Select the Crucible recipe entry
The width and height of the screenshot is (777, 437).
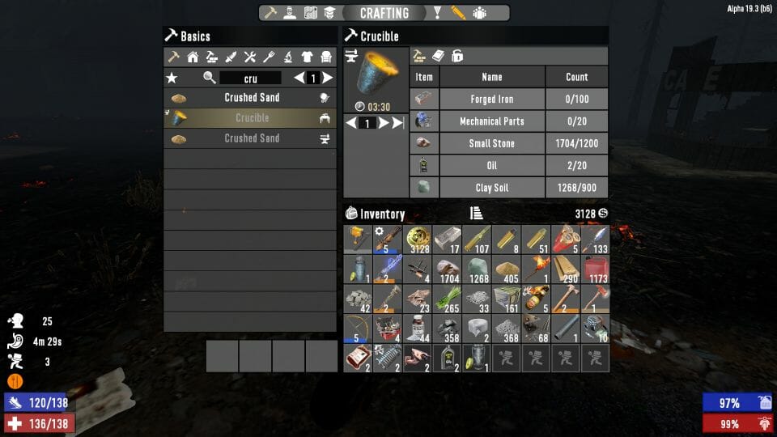250,118
